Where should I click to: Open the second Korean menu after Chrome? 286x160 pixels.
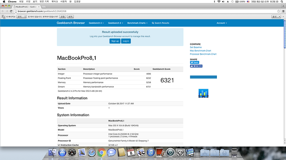(x=28, y=2)
